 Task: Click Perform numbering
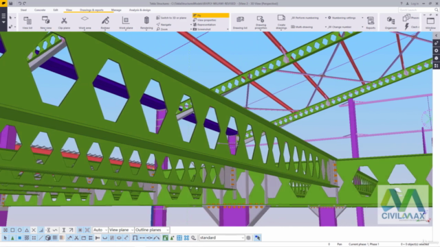point(305,18)
